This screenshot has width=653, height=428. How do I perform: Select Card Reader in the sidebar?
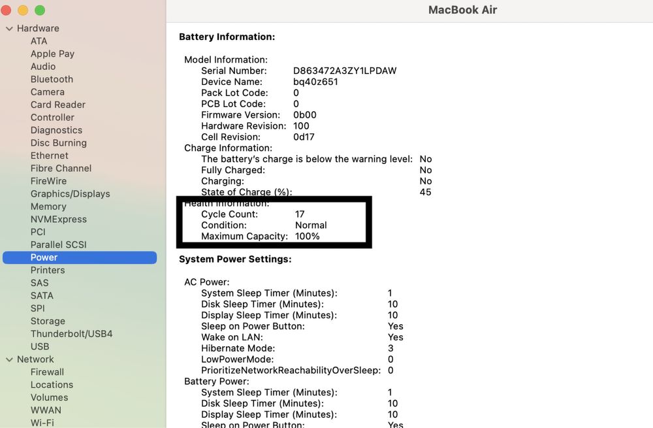[x=58, y=105]
